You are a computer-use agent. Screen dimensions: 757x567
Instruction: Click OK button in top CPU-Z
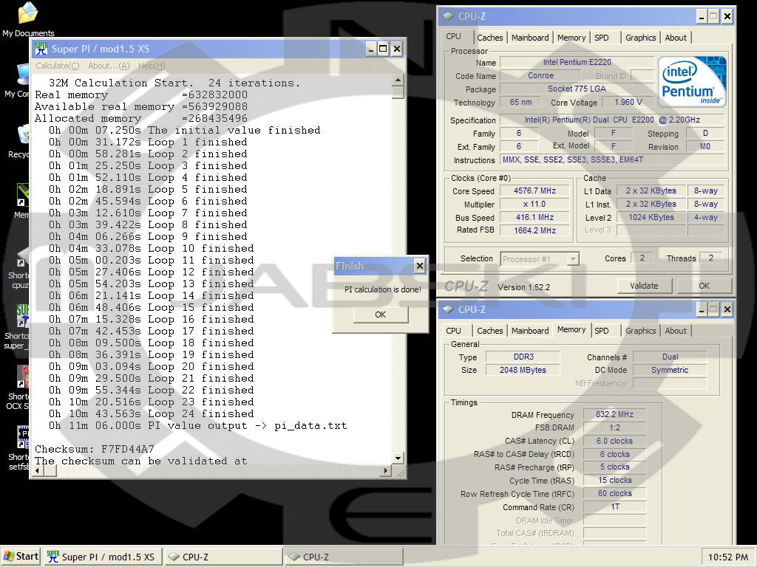pyautogui.click(x=704, y=286)
